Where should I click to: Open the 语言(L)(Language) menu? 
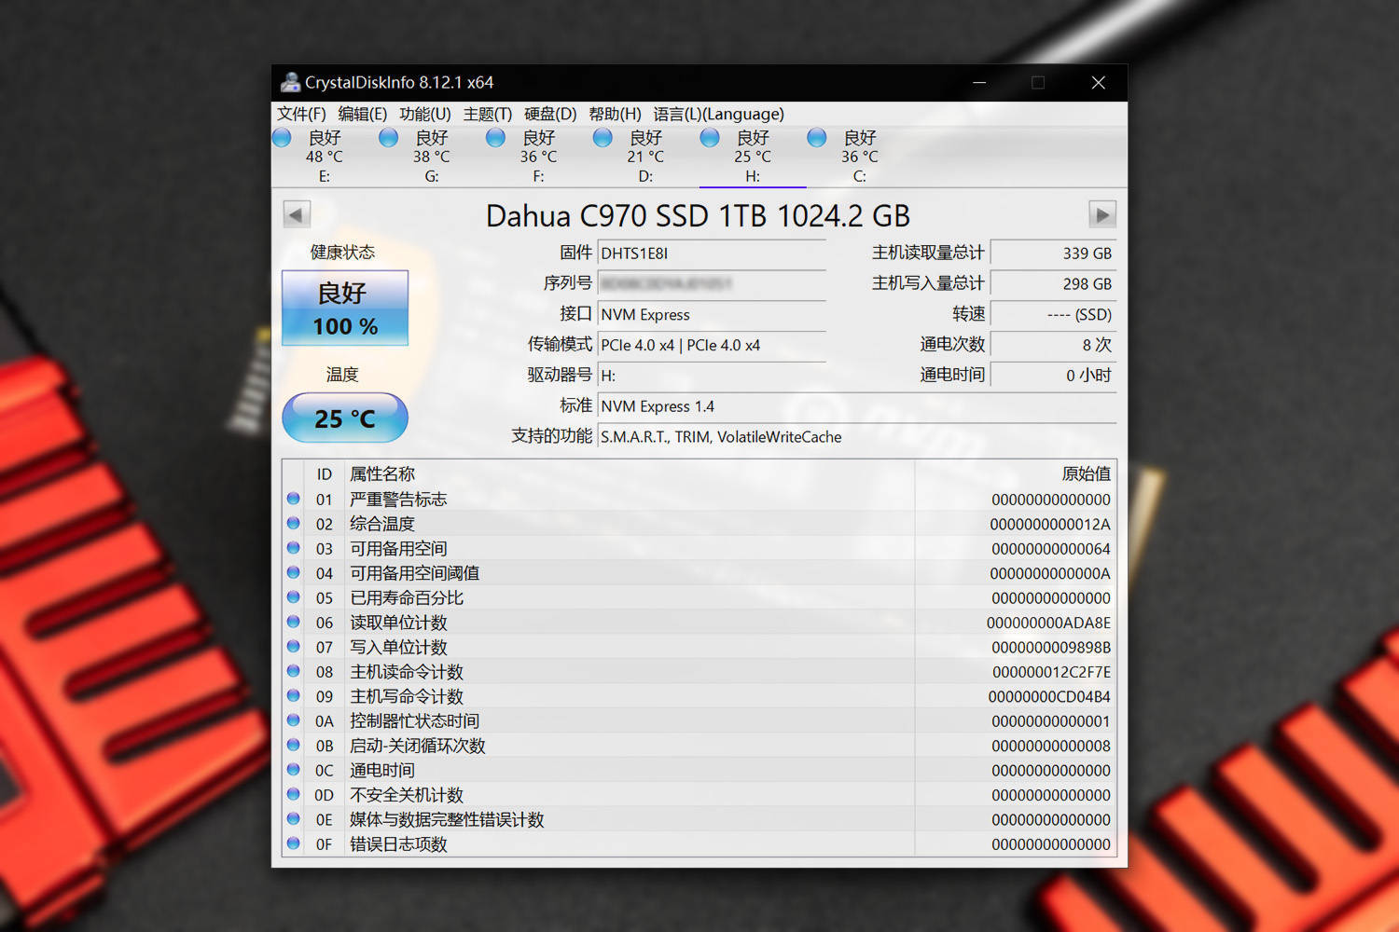tap(718, 114)
